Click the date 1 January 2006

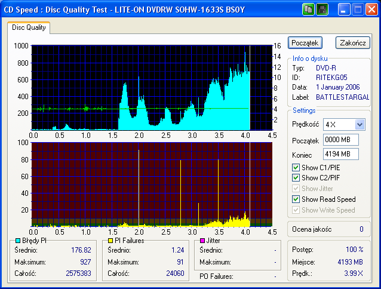(x=338, y=87)
